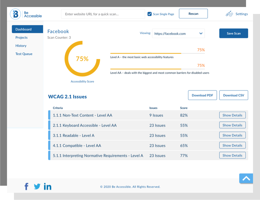Open the History sidebar item
The width and height of the screenshot is (260, 200).
(x=21, y=46)
